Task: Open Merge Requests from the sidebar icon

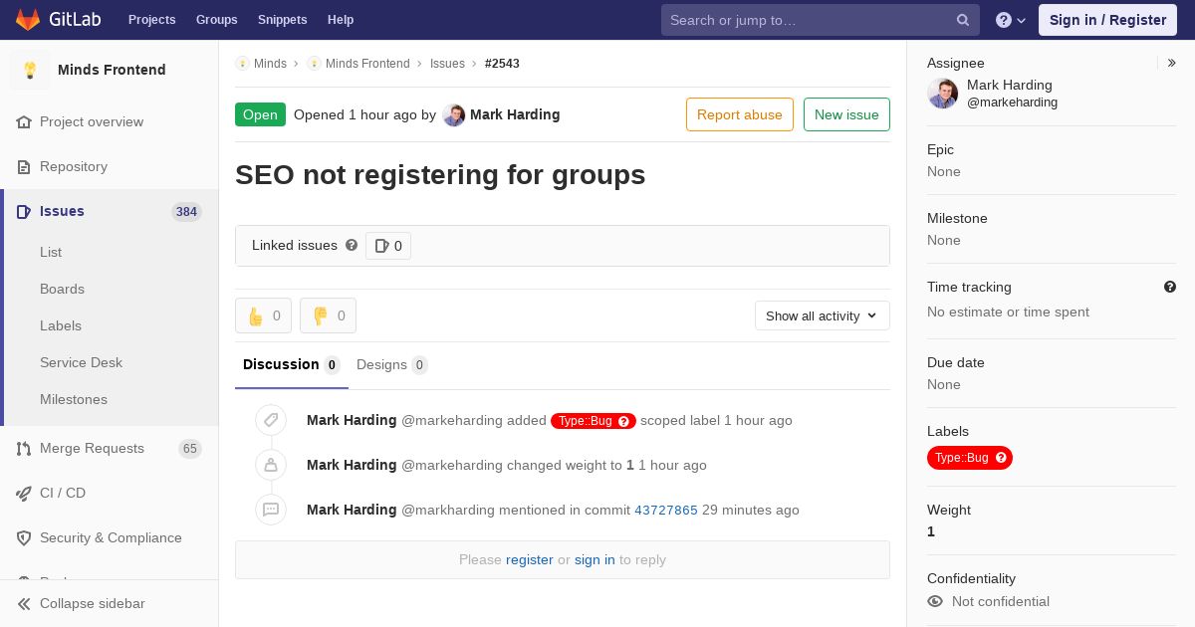Action: click(x=24, y=449)
